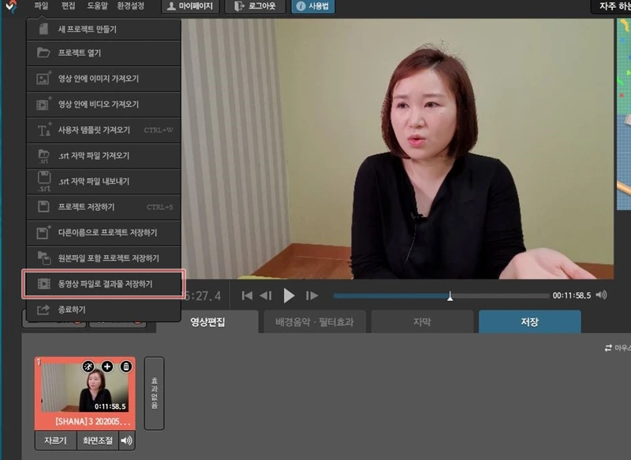This screenshot has width=631, height=460.
Task: Mute the clip's speaker icon
Action: (x=126, y=440)
